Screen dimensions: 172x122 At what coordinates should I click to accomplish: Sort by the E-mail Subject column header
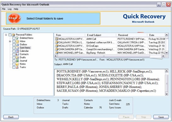[100, 35]
